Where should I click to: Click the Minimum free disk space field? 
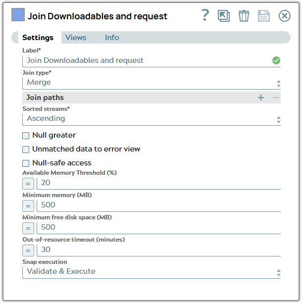158,228
